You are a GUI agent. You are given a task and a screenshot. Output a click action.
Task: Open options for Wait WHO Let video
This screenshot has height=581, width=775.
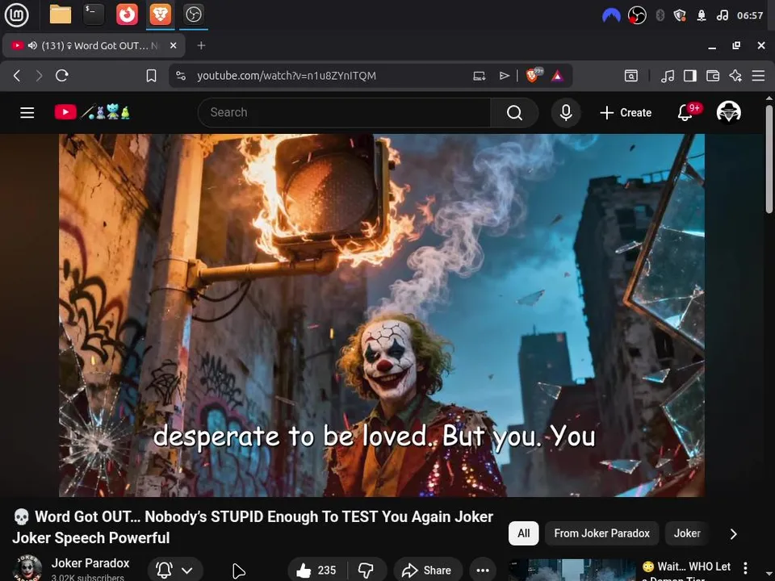point(745,567)
